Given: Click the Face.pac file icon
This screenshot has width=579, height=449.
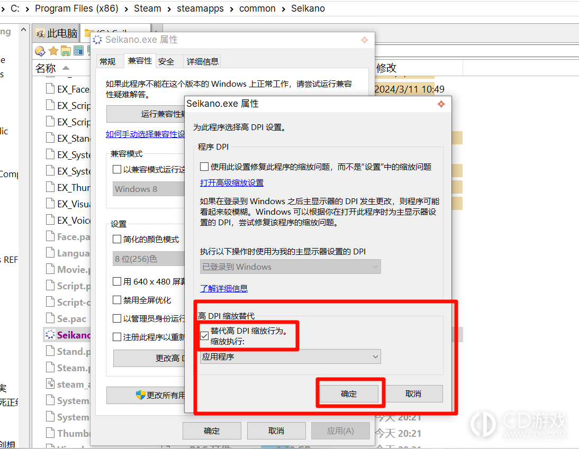Looking at the screenshot, I should tap(50, 236).
